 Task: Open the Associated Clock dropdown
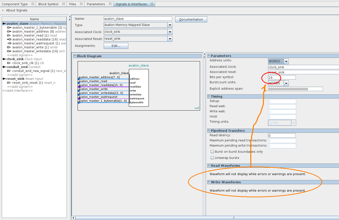(169, 32)
